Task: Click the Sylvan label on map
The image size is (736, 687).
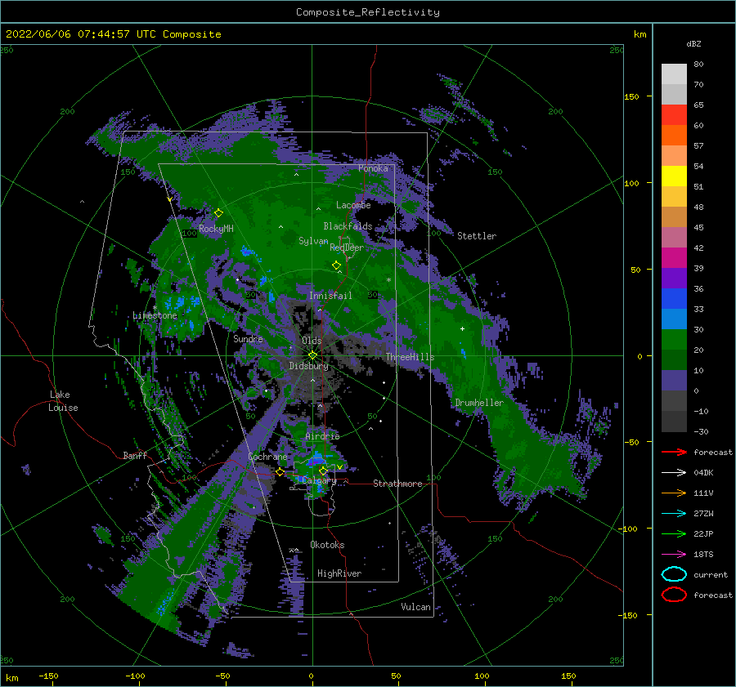Action: pos(313,242)
